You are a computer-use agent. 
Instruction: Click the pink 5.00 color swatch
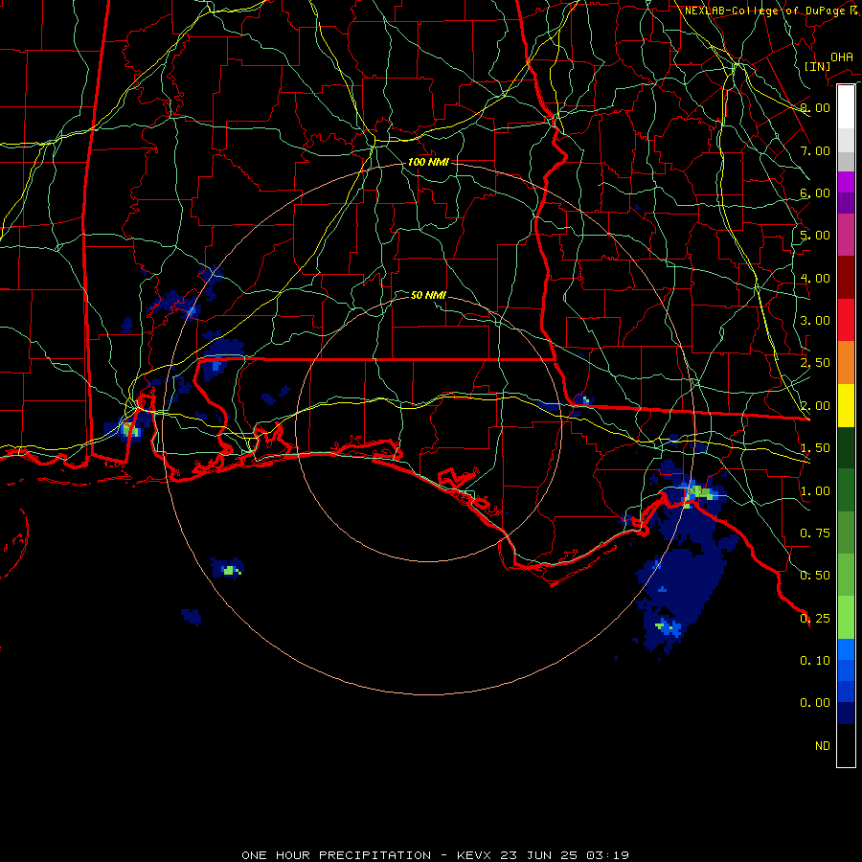[846, 236]
